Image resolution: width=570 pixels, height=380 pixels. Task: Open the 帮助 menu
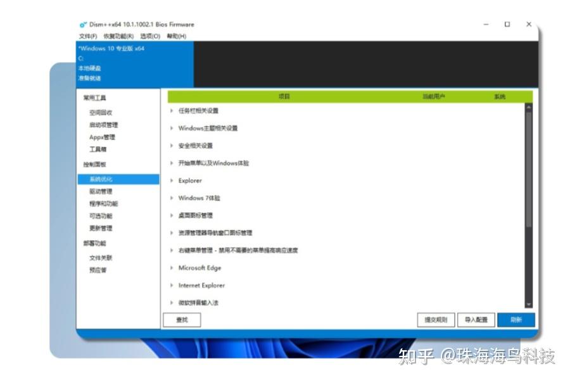(x=177, y=35)
